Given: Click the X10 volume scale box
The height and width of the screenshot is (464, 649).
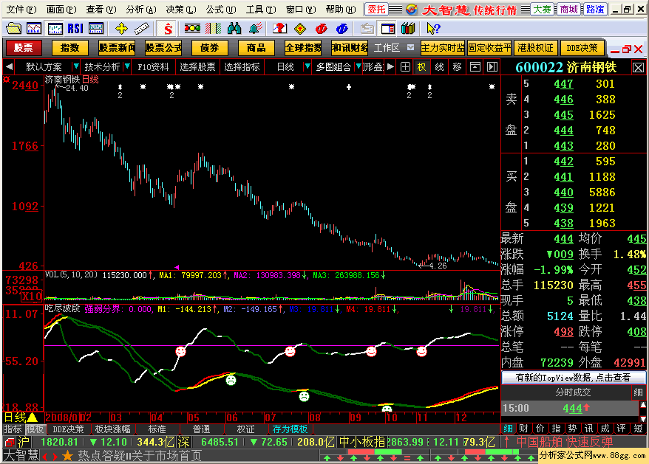Looking at the screenshot, I should coord(32,297).
